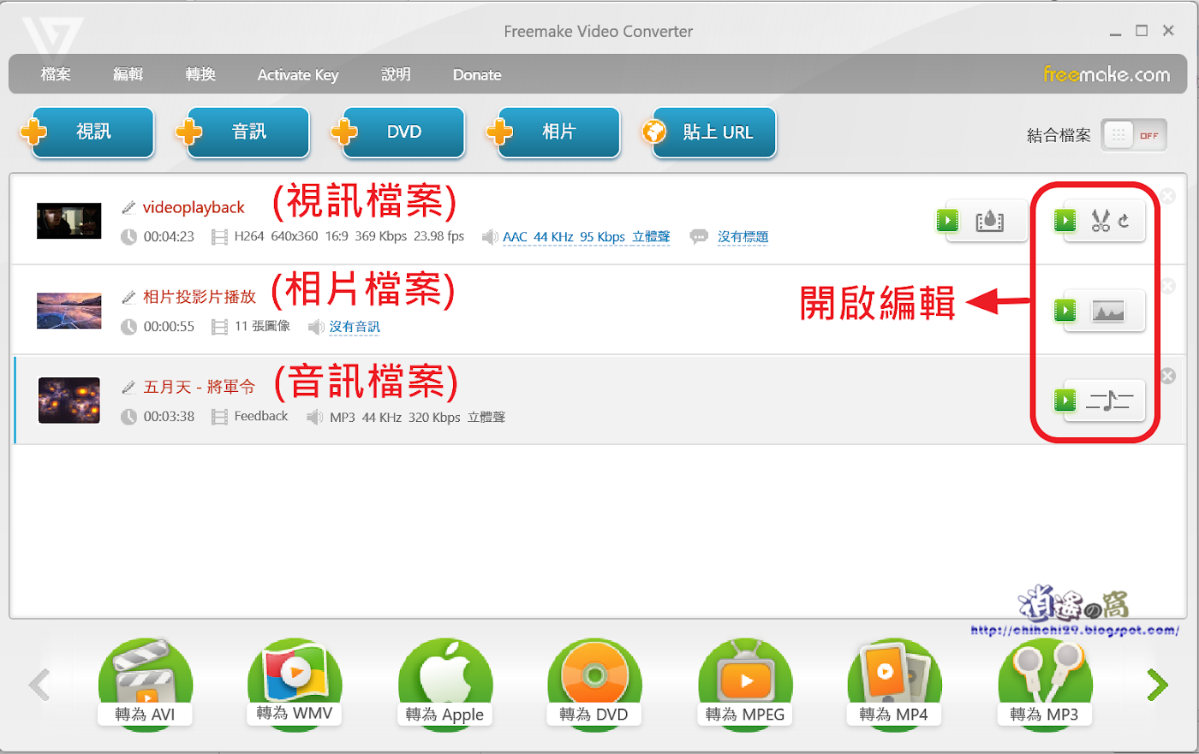This screenshot has height=754, width=1199.
Task: Add a video with the 視訊 button
Action: click(92, 132)
